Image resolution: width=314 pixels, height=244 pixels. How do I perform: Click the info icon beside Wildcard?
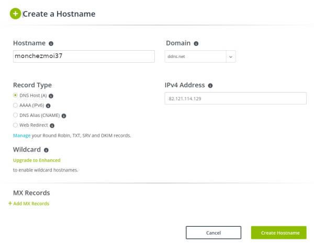click(46, 150)
